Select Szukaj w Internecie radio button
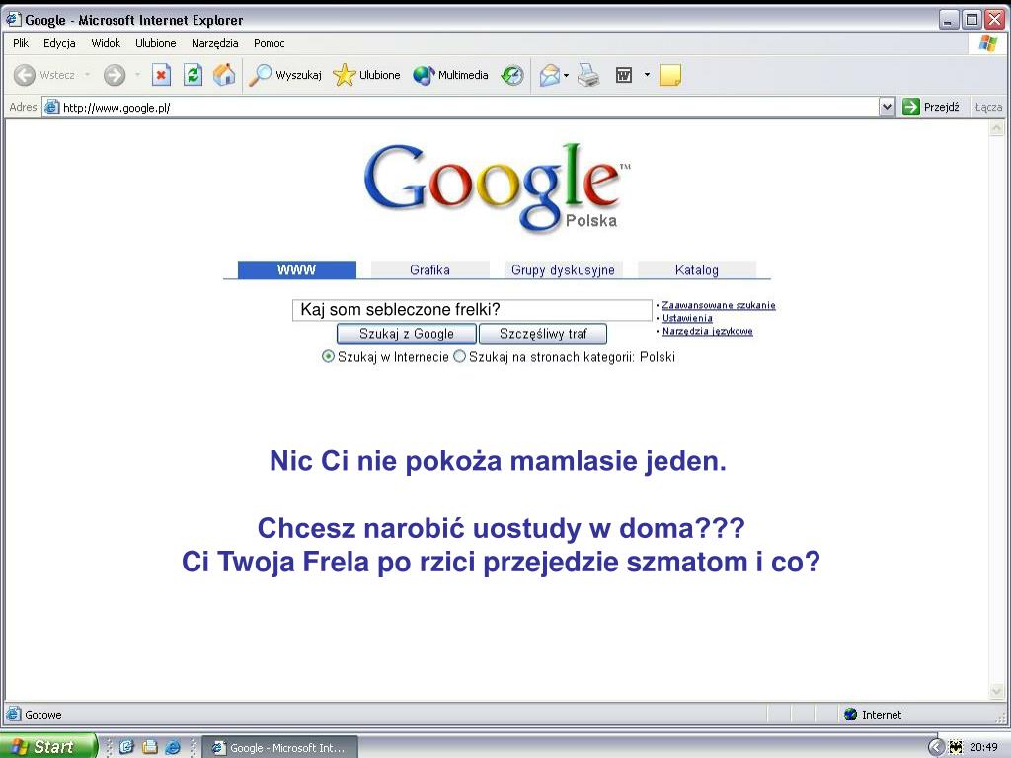Viewport: 1011px width, 758px height. pos(328,356)
